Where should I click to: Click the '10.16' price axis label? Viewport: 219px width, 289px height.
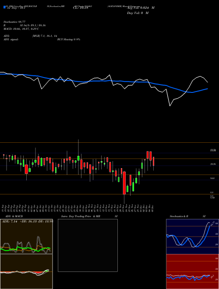pos(213,164)
